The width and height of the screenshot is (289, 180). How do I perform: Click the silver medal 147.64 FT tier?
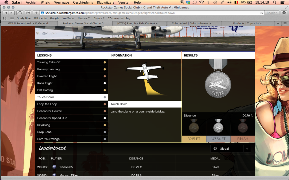coord(218,131)
